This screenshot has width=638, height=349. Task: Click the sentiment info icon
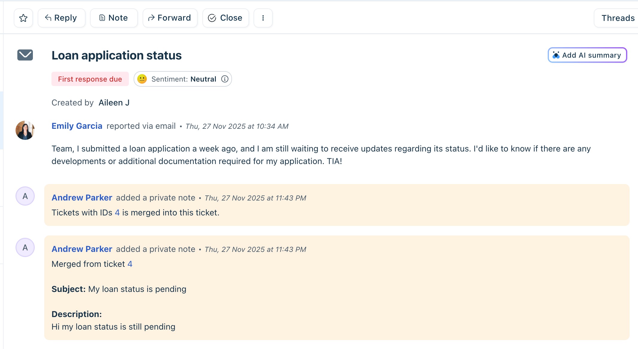pos(225,79)
